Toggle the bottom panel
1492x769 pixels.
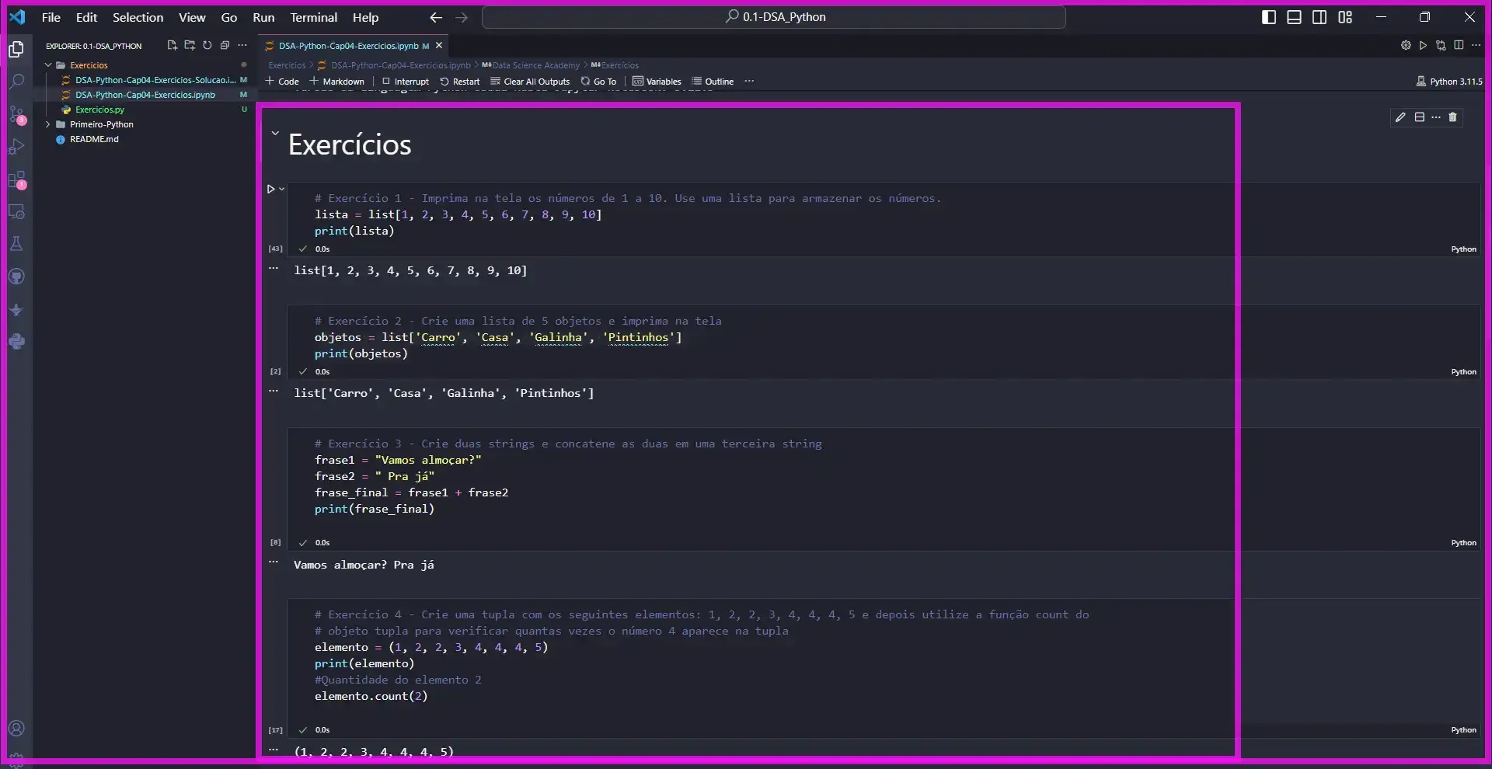point(1295,17)
